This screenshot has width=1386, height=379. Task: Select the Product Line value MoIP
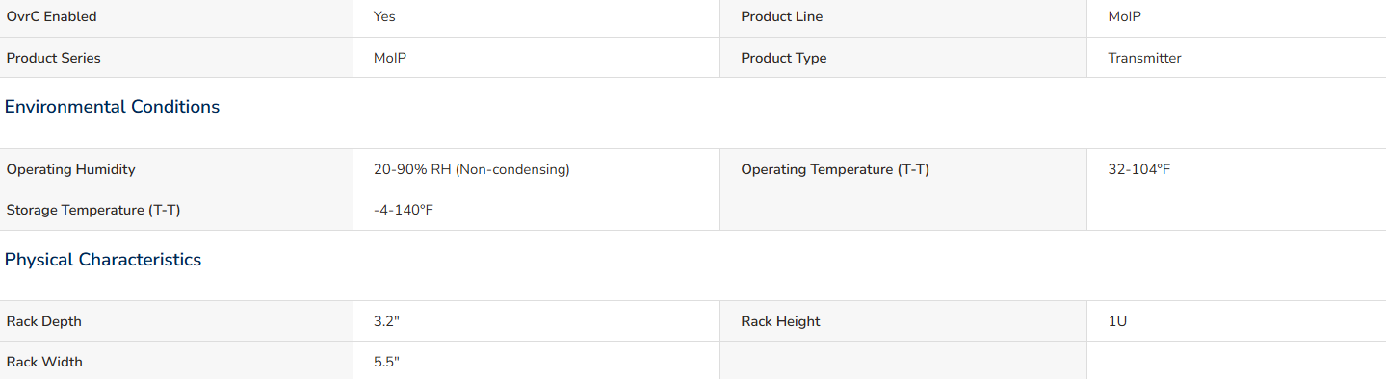pyautogui.click(x=1125, y=16)
